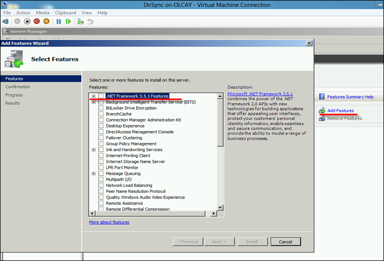Image resolution: width=384 pixels, height=261 pixels.
Task: Click the Server Manager title icon
Action: [6, 31]
